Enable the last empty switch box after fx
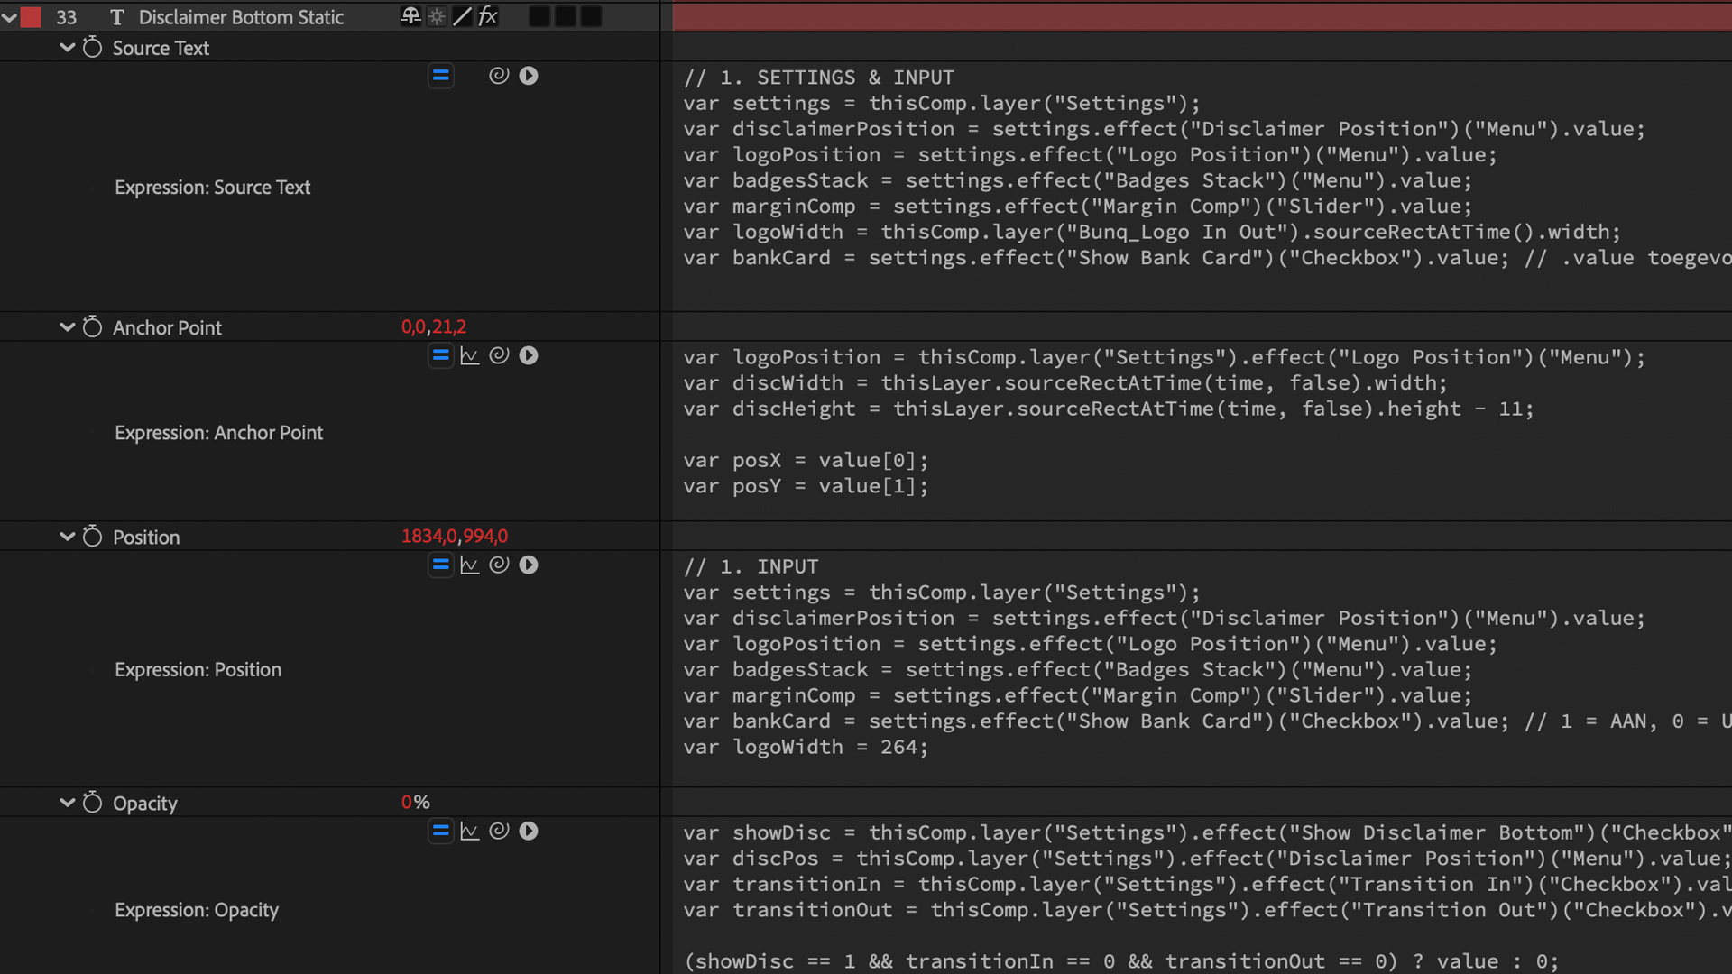 point(591,16)
